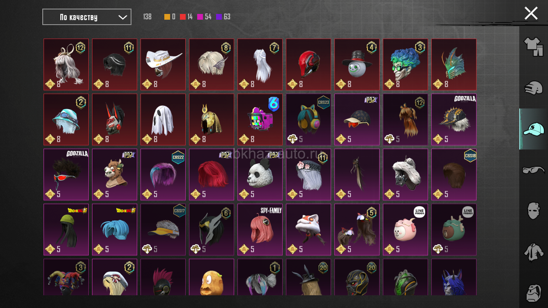
Task: Pick the Godzilla spiked cap item
Action: pos(454,120)
